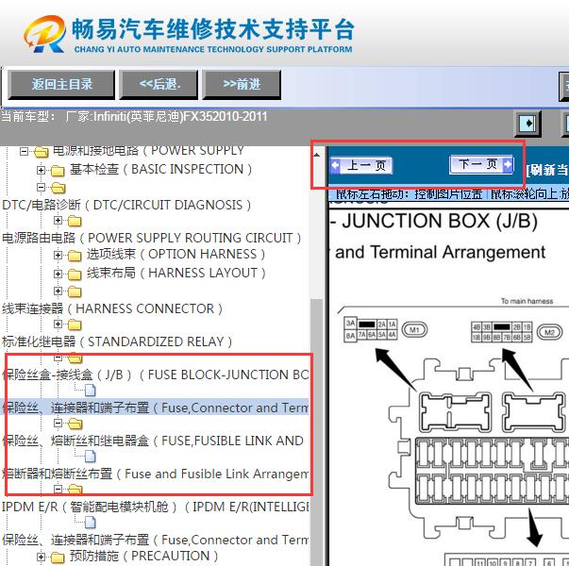Image resolution: width=569 pixels, height=566 pixels.
Task: Select 电源路由电路 (POWER SUPPLY ROUTING CIRCUIT)
Action: [x=151, y=239]
